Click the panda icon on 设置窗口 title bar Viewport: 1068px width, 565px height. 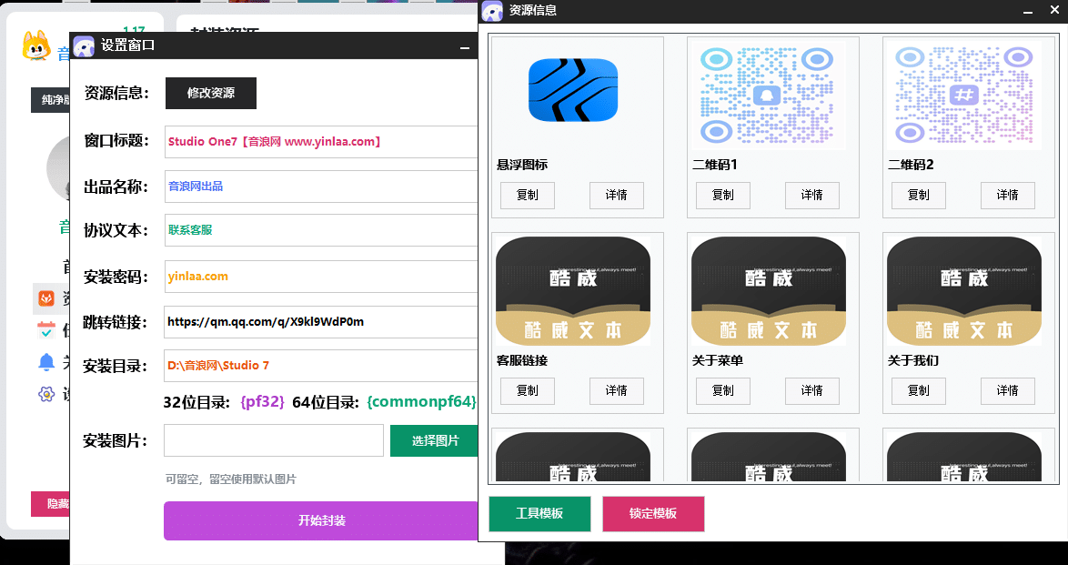(85, 45)
